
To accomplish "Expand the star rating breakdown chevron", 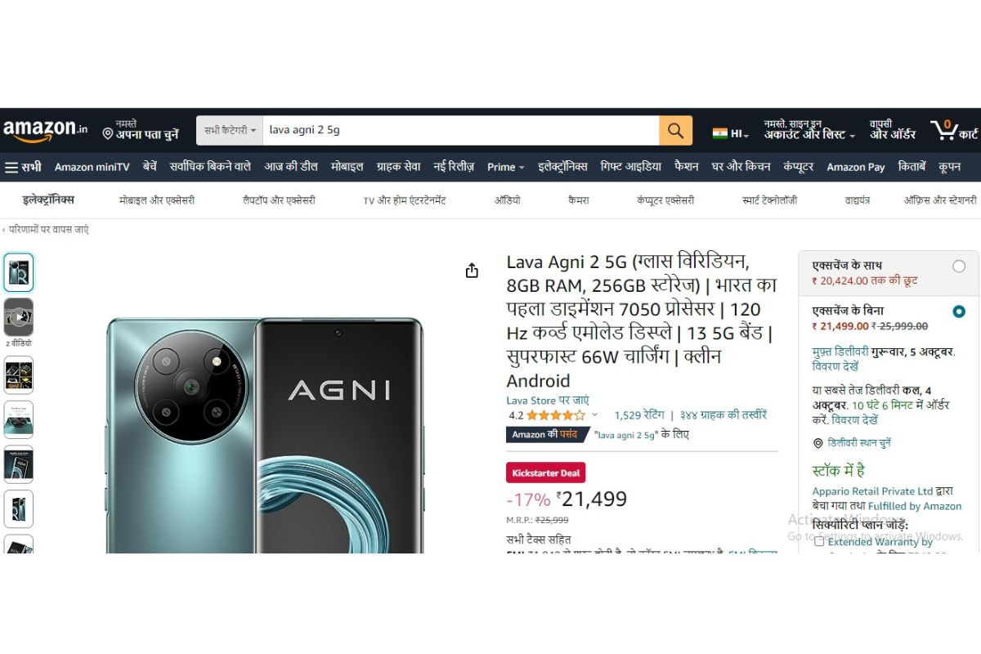I will click(x=595, y=415).
